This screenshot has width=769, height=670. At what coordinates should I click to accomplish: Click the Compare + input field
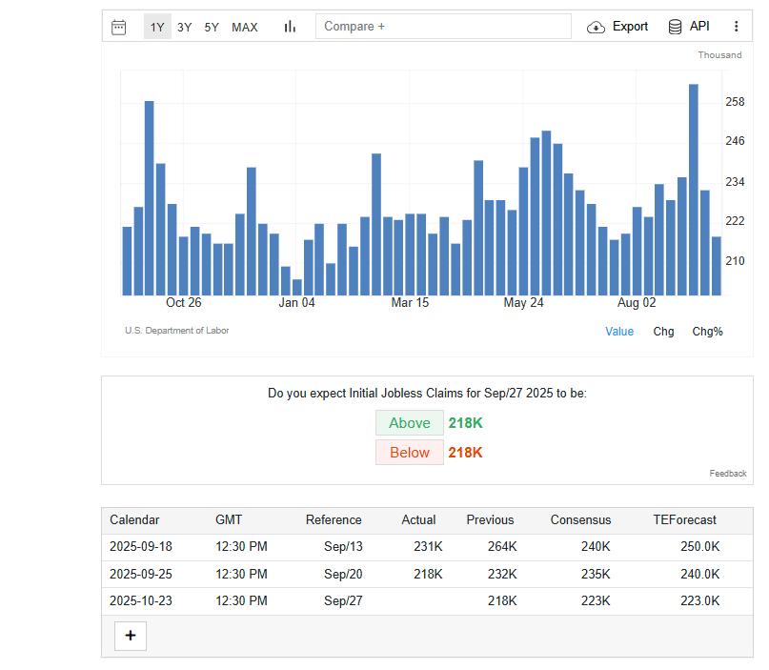(x=443, y=27)
